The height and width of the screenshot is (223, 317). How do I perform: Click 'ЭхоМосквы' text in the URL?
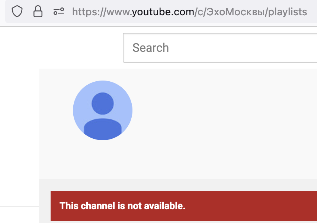(x=236, y=12)
